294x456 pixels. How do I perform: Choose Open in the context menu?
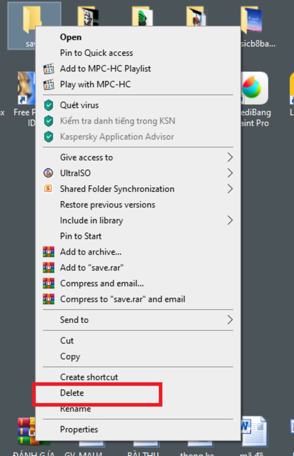(x=71, y=37)
